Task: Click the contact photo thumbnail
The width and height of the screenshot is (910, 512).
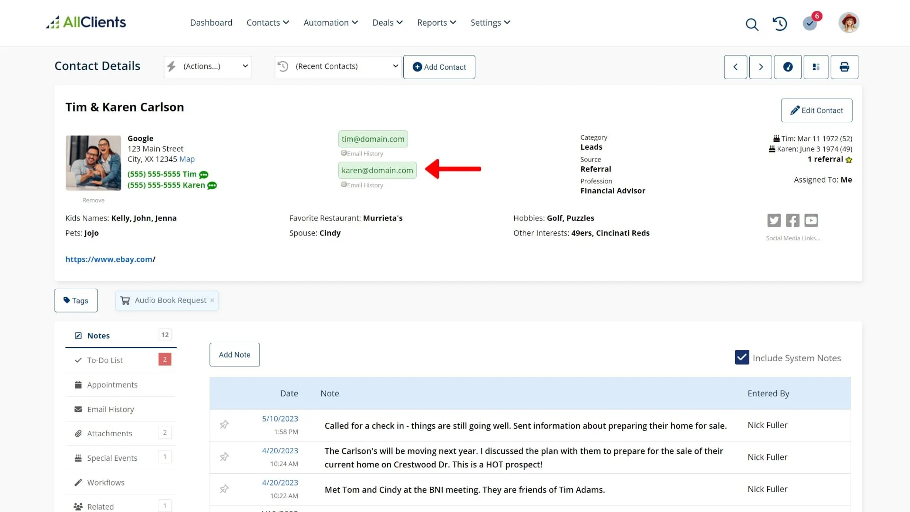Action: coord(93,163)
